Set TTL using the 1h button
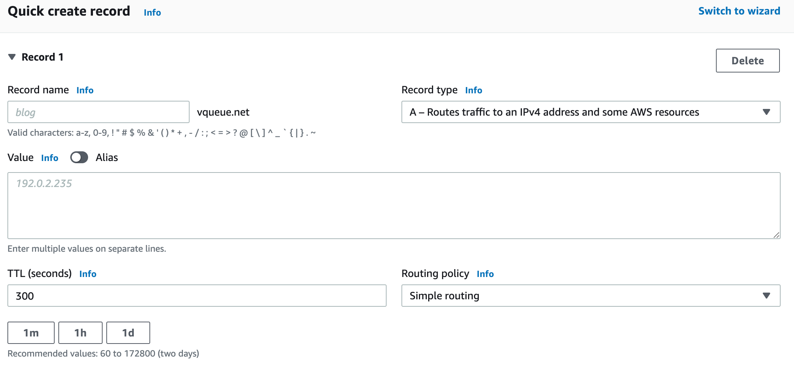Image resolution: width=794 pixels, height=377 pixels. (x=80, y=333)
